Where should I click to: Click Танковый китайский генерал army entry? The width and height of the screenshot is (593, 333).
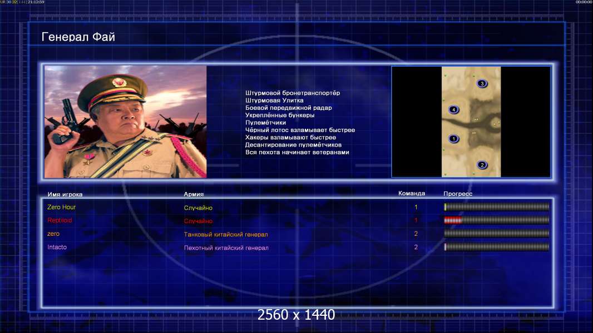tap(226, 235)
